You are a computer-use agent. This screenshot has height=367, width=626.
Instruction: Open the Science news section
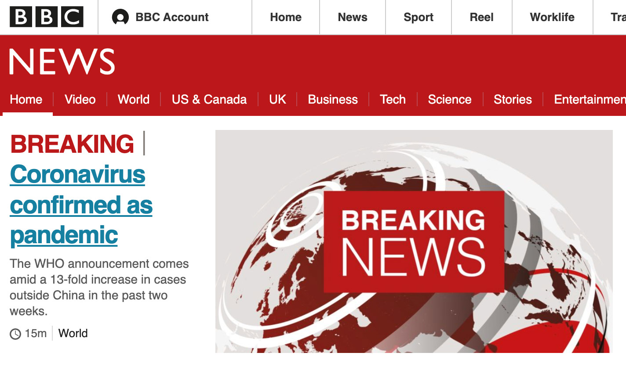pyautogui.click(x=450, y=99)
